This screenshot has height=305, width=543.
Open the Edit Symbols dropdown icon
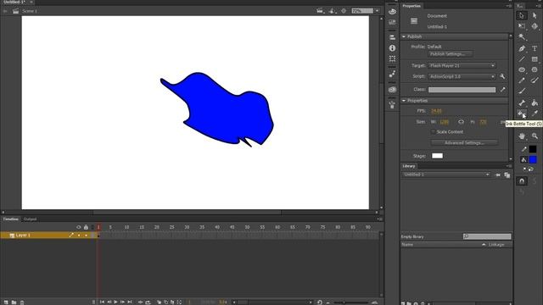333,11
